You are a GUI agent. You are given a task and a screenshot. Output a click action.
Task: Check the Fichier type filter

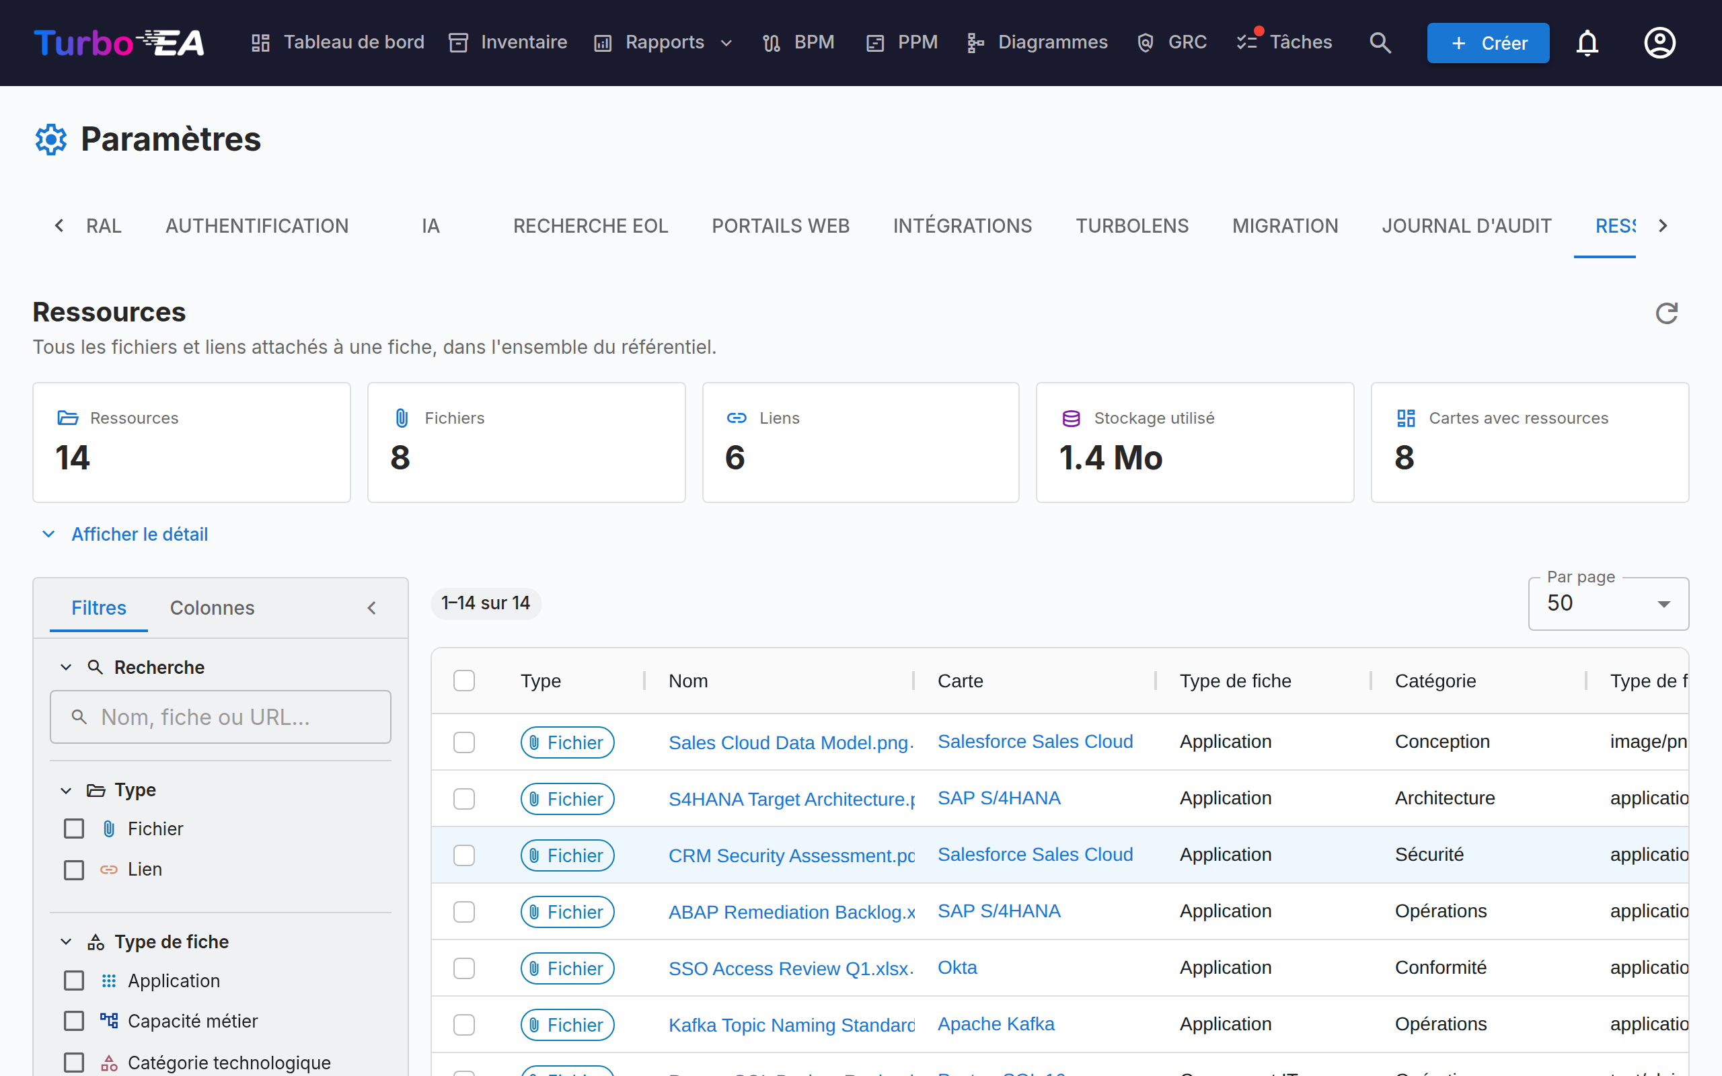74,829
